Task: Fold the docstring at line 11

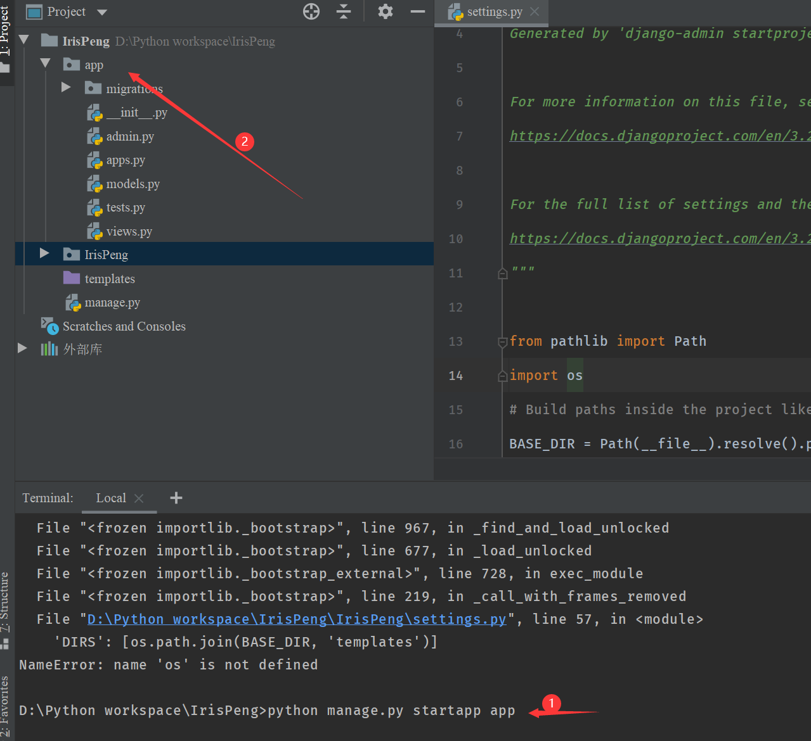Action: click(503, 273)
